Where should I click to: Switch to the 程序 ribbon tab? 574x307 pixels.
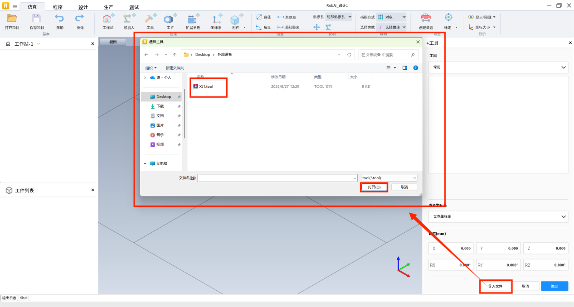click(58, 7)
